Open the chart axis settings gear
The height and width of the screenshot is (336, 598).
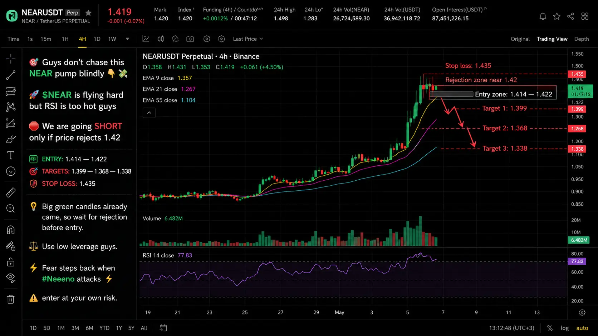tap(582, 312)
